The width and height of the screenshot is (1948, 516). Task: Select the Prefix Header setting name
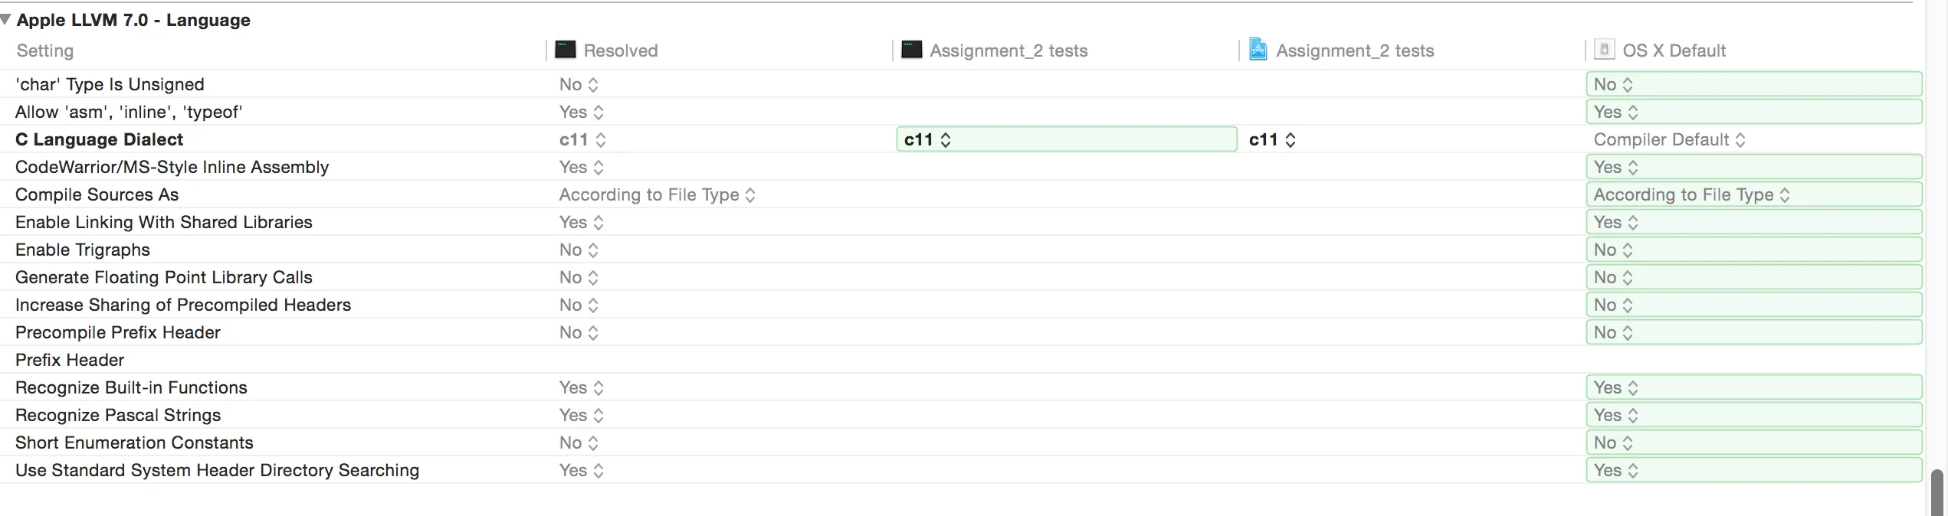coord(70,360)
